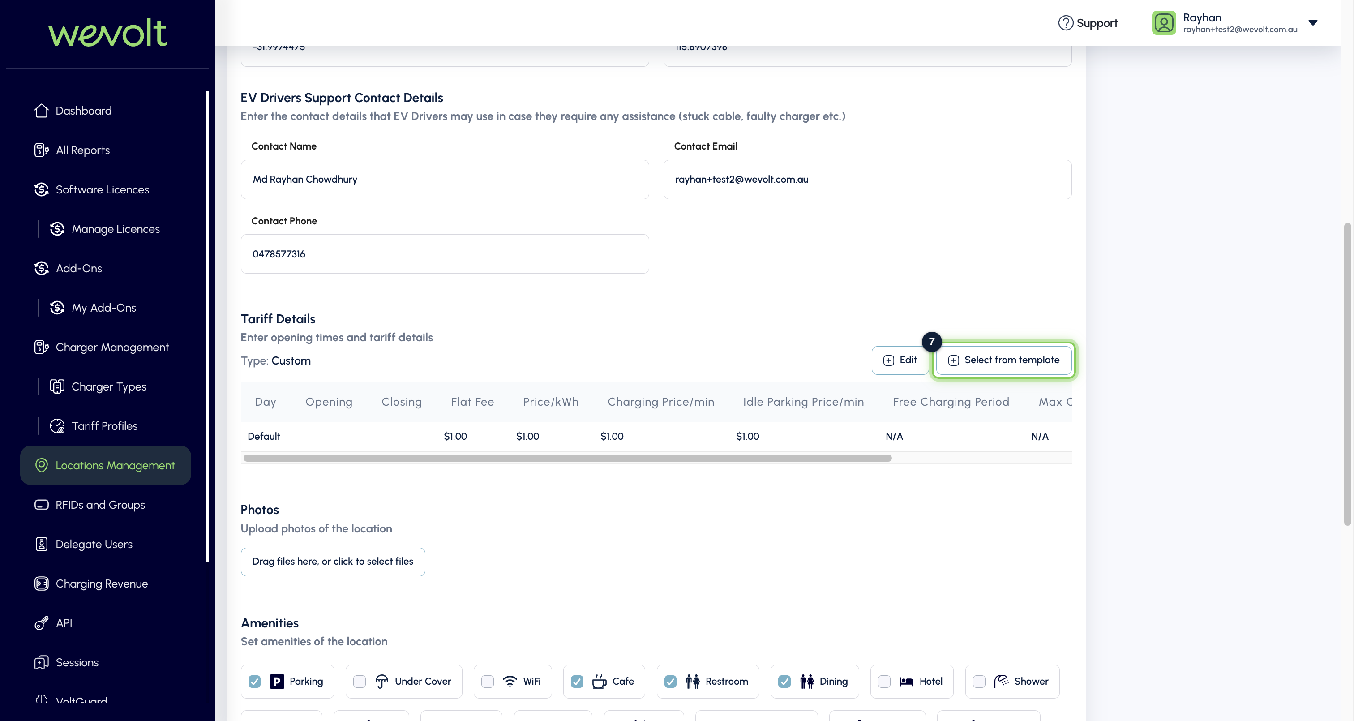Click the Parking P amenity icon

[277, 682]
